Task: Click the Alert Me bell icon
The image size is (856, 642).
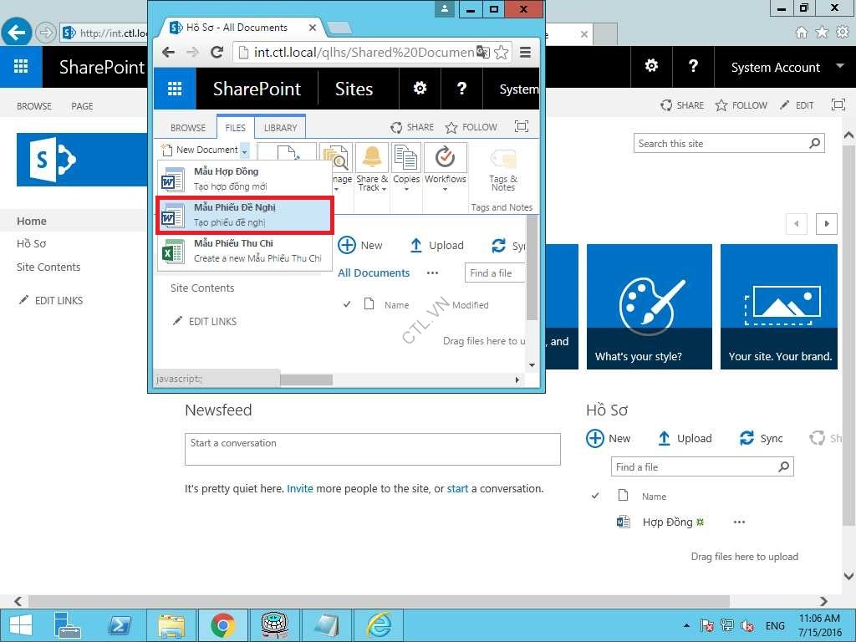Action: (x=371, y=157)
